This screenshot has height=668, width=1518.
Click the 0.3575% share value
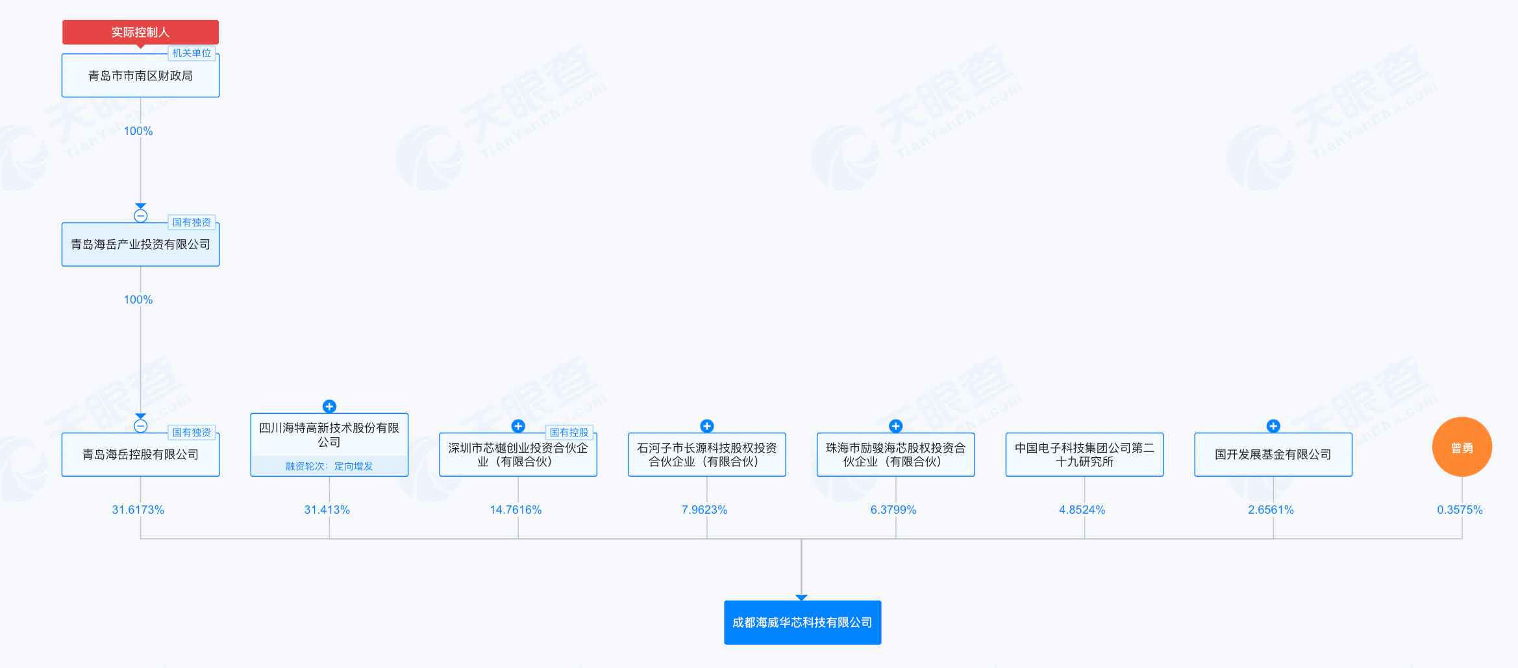pos(1460,510)
